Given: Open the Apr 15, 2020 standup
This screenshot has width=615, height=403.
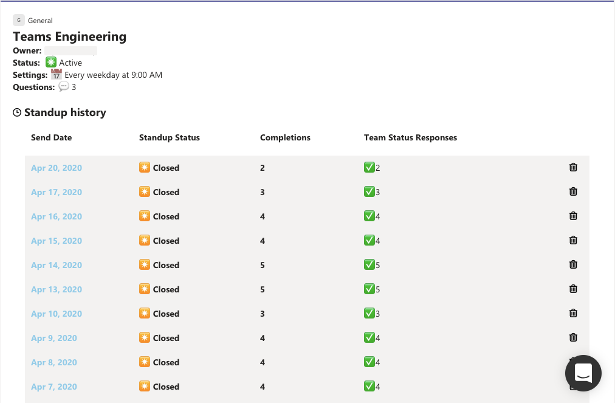Looking at the screenshot, I should tap(57, 241).
